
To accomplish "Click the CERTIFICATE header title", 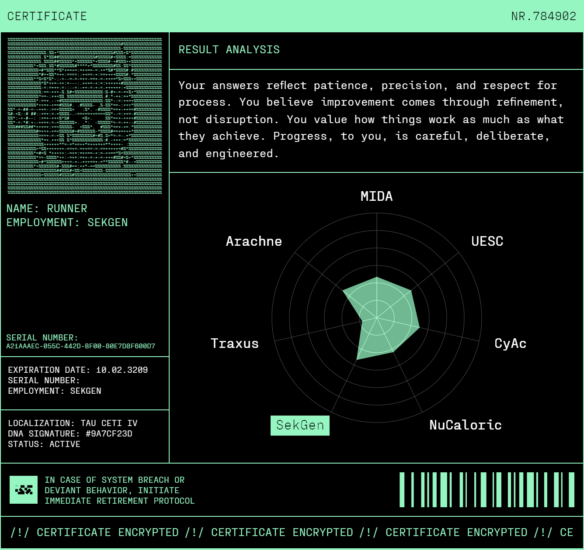I will (47, 16).
